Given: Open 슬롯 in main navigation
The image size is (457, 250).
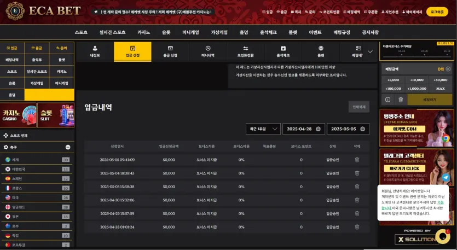Looking at the screenshot, I should [x=166, y=32].
